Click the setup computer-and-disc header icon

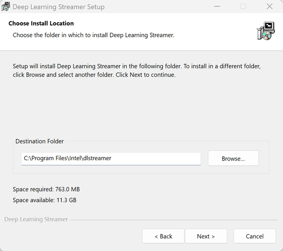(x=266, y=31)
